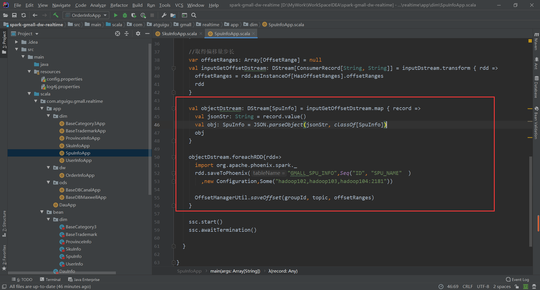Open UserInfoApp in the project tree

78,160
